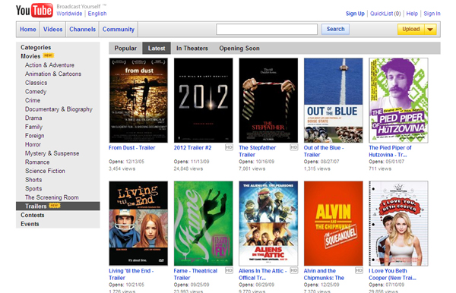
Task: Click HD badge beside 2012 Trailer #2
Action: pos(229,147)
